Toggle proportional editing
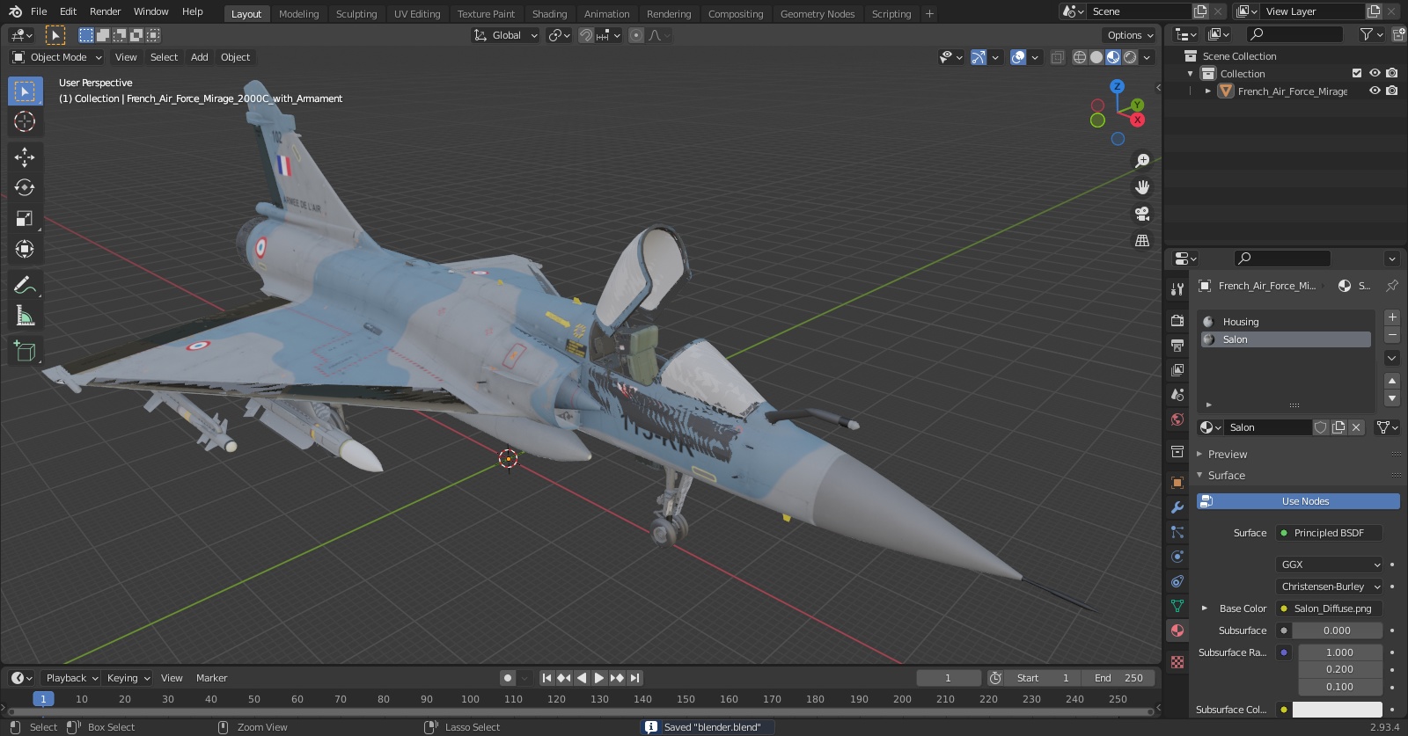This screenshot has width=1408, height=736. click(x=636, y=35)
